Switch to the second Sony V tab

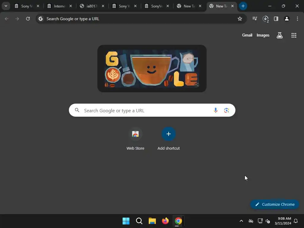(x=124, y=6)
